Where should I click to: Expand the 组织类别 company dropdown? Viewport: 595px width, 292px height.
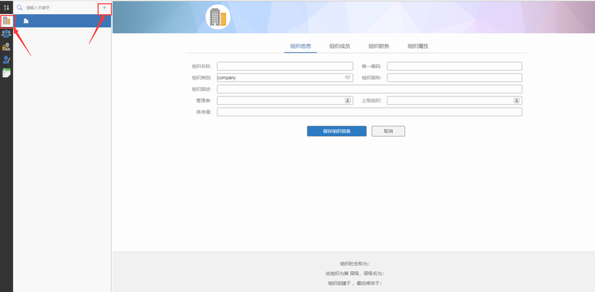[x=347, y=77]
